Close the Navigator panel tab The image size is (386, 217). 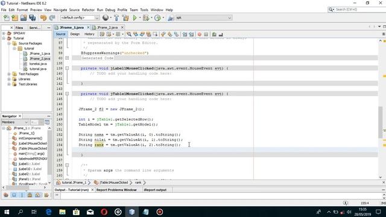click(x=20, y=116)
